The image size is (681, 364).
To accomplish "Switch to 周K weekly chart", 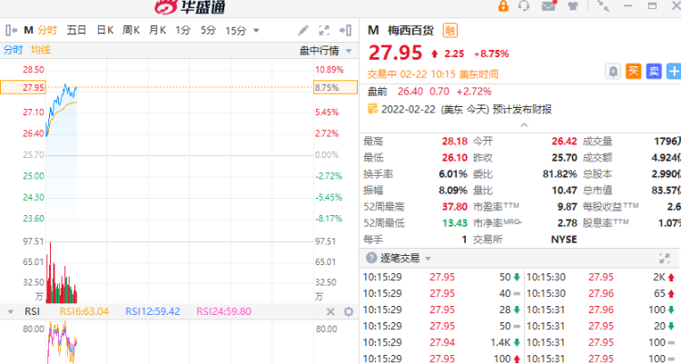I will point(131,30).
